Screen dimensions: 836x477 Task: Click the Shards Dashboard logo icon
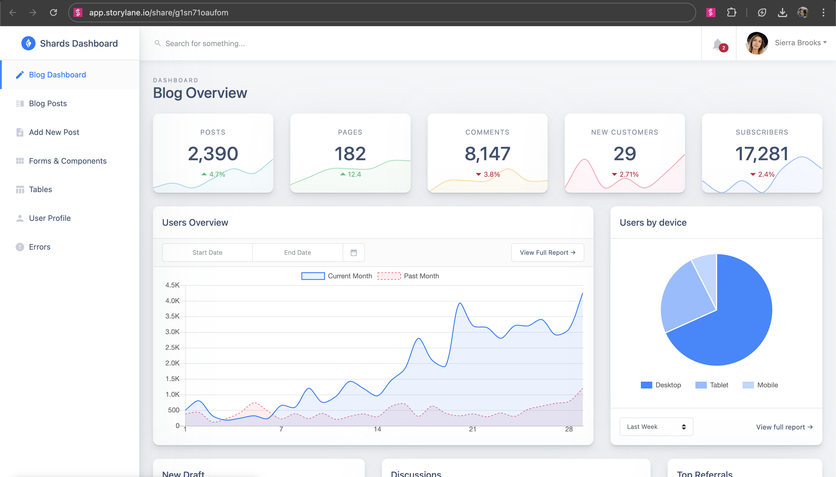[28, 43]
